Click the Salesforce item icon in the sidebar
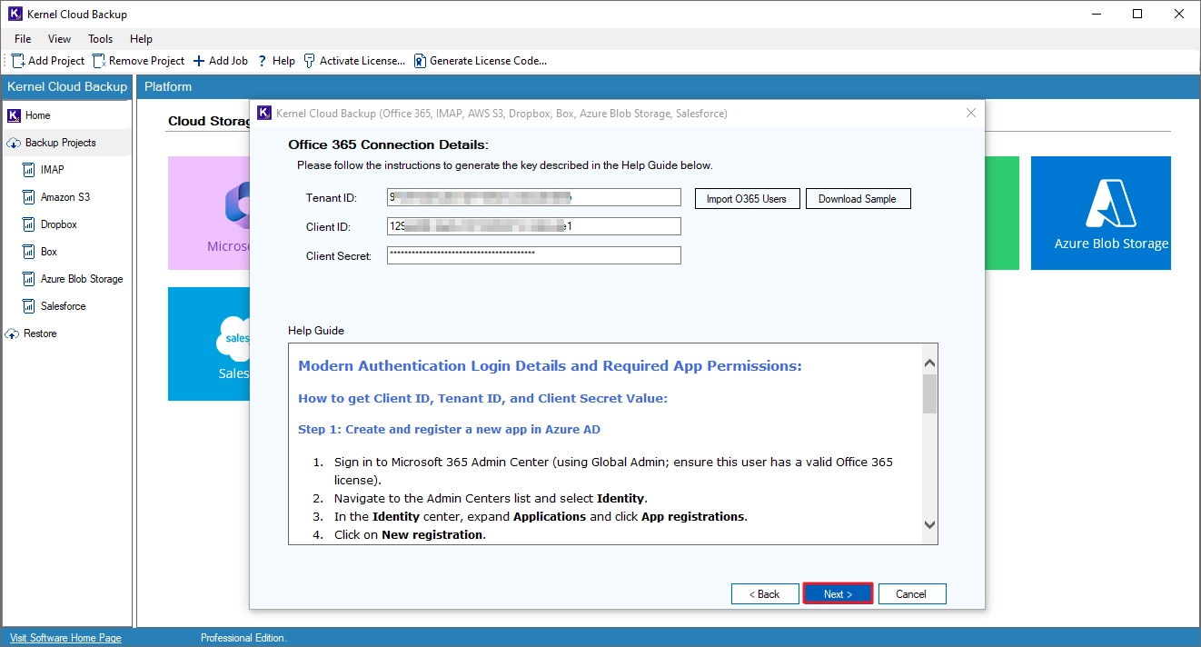1201x647 pixels. 28,306
